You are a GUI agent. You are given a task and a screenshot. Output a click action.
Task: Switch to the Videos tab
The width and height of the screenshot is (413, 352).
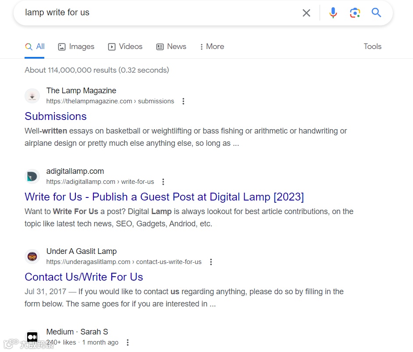coord(125,46)
